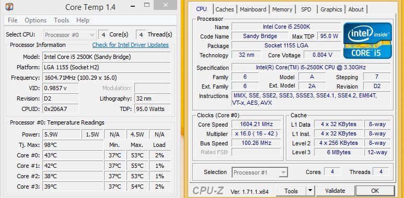
Task: Click the Code Name value Sandy Bridge
Action: pyautogui.click(x=260, y=36)
